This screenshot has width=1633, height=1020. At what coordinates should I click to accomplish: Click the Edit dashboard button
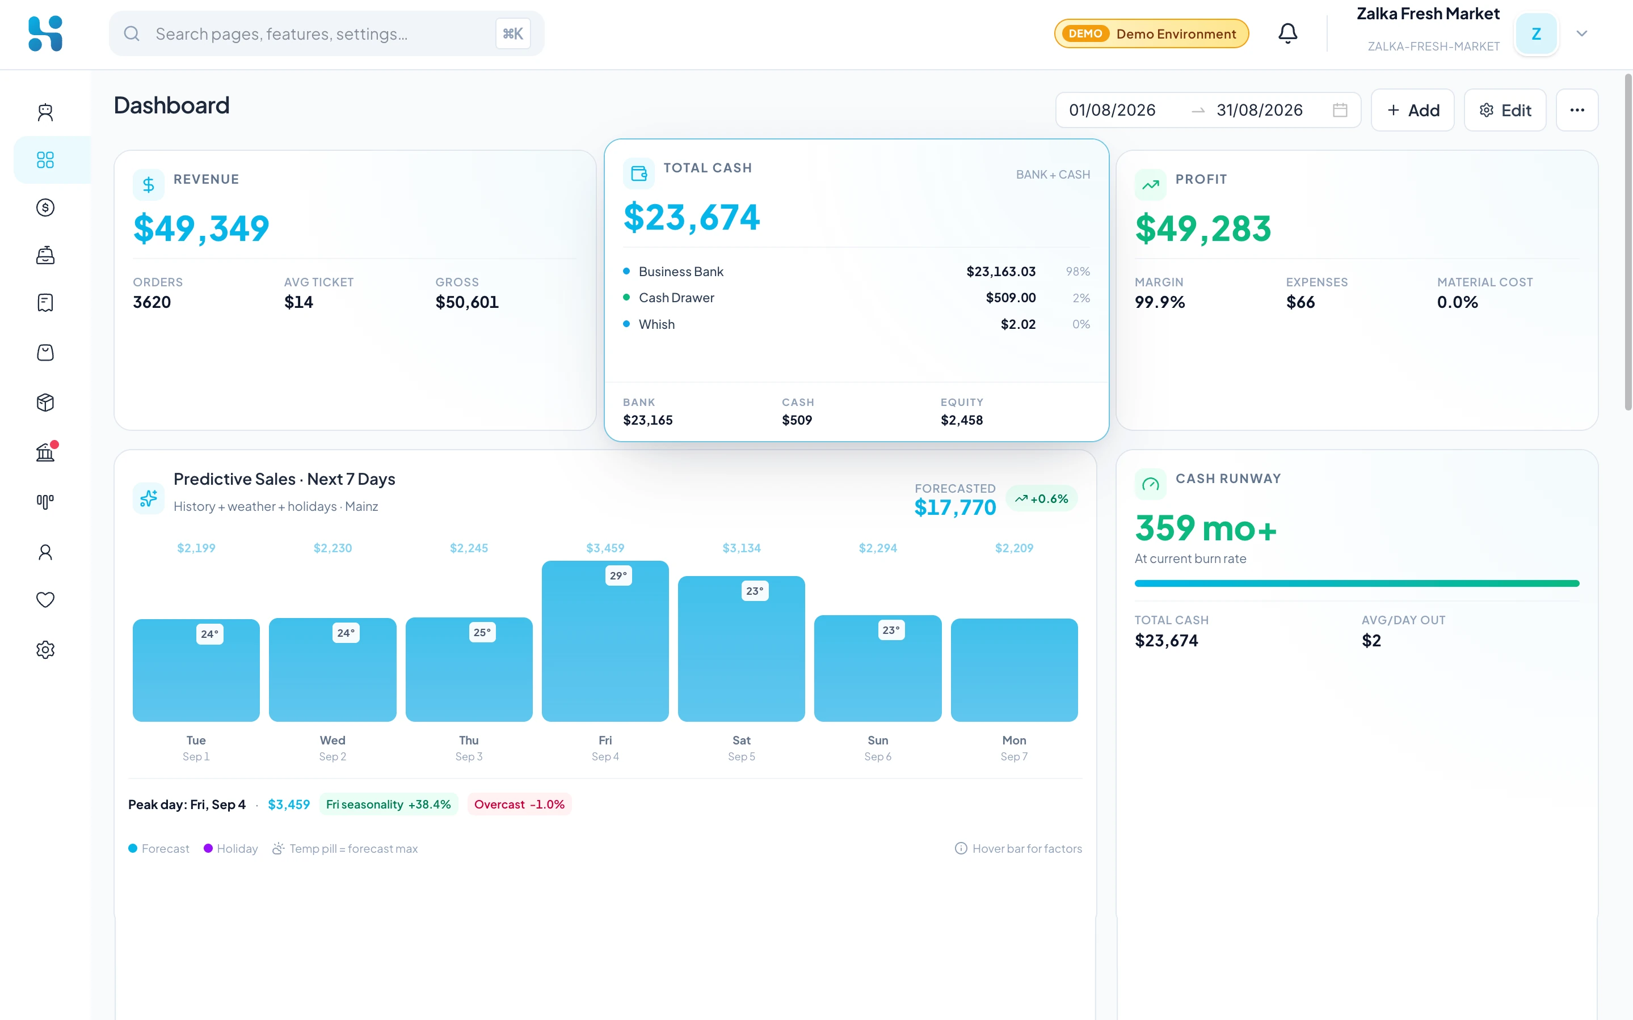tap(1504, 110)
